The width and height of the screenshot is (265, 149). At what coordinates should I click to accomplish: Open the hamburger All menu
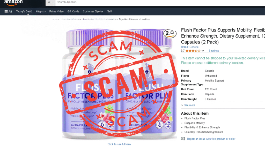8,11
